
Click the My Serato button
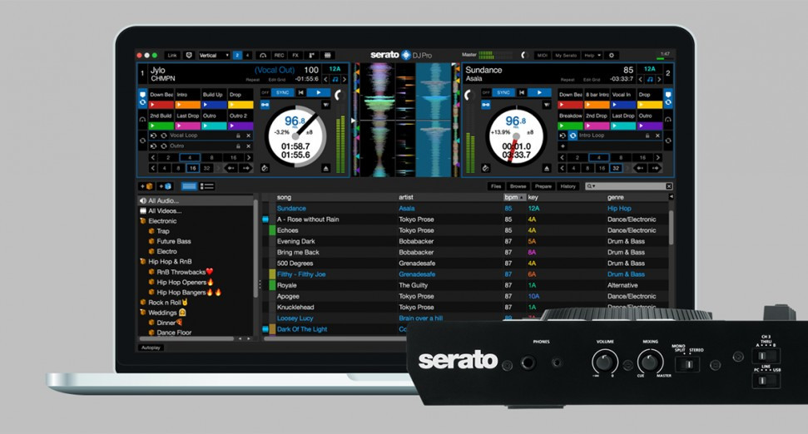pyautogui.click(x=566, y=55)
